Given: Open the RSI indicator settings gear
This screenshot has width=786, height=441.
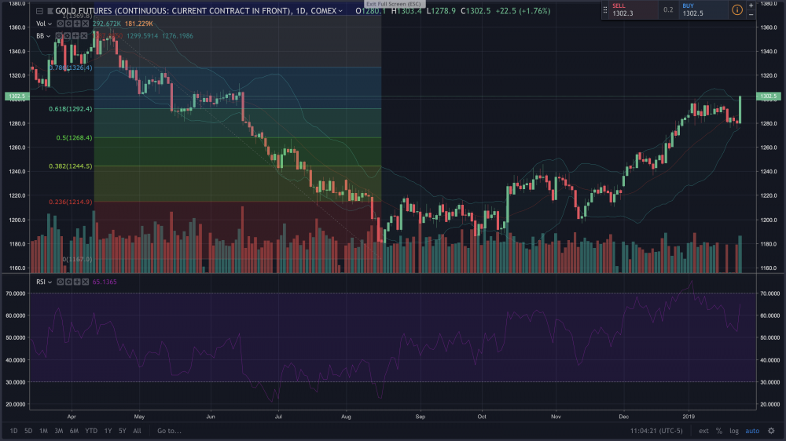Looking at the screenshot, I should click(x=70, y=281).
